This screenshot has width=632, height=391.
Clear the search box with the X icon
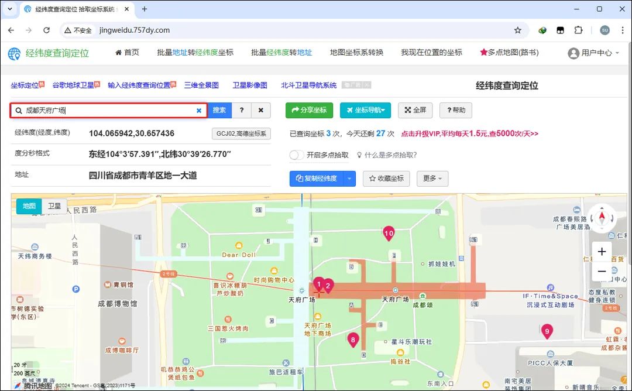coord(198,110)
